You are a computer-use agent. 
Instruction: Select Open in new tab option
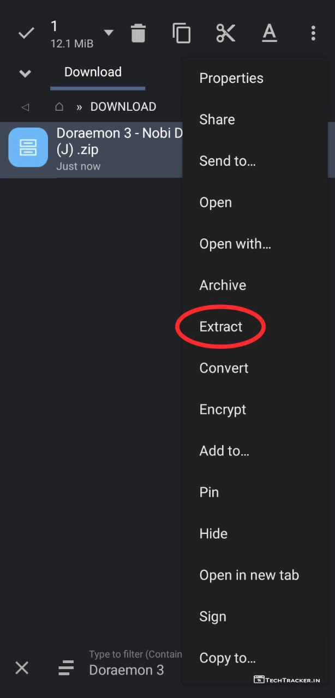pyautogui.click(x=249, y=575)
